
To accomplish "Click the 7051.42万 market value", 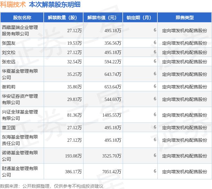I will 112,172.
